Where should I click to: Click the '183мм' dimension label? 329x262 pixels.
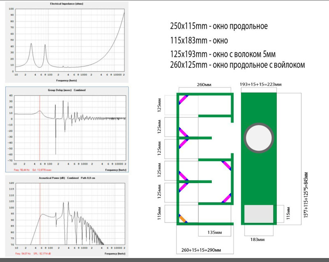coord(257,239)
